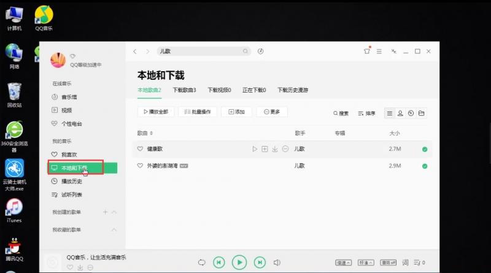Viewport: 491px width, 273px height.
Task: Show desktop lyrics with 词 icon
Action: click(405, 263)
